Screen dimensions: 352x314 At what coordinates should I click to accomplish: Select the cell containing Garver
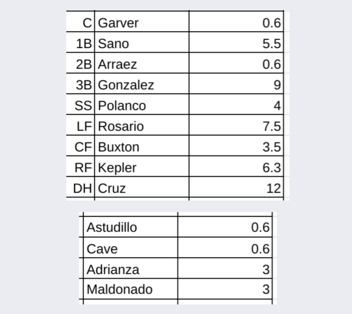141,23
